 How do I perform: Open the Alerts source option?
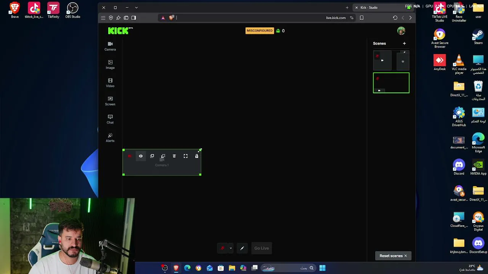click(x=110, y=137)
